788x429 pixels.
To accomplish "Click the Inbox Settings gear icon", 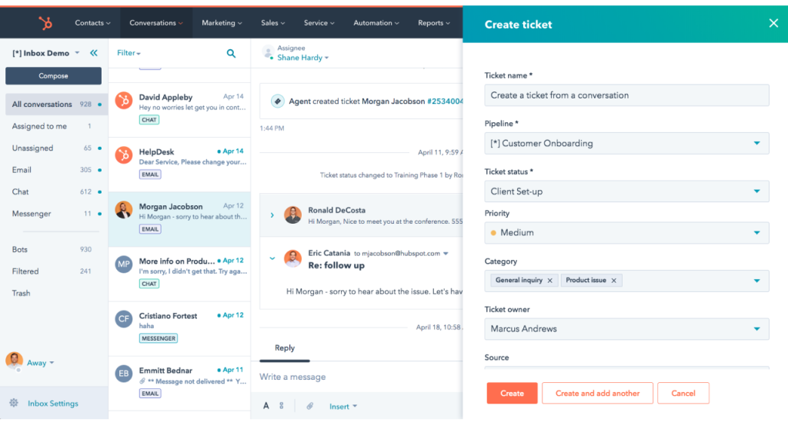I will coord(14,403).
